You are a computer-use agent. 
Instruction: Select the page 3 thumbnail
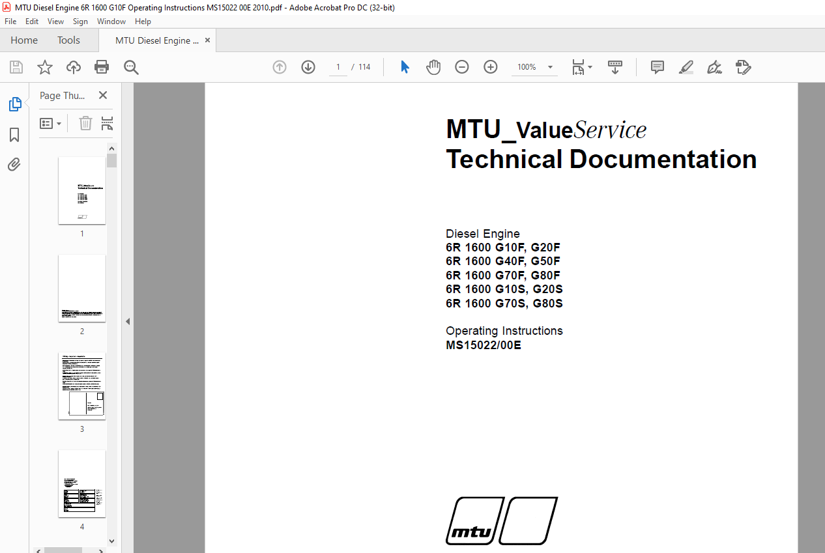(82, 386)
